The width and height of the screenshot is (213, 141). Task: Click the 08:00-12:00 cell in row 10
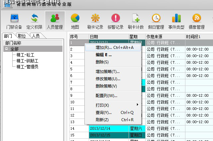199,102
